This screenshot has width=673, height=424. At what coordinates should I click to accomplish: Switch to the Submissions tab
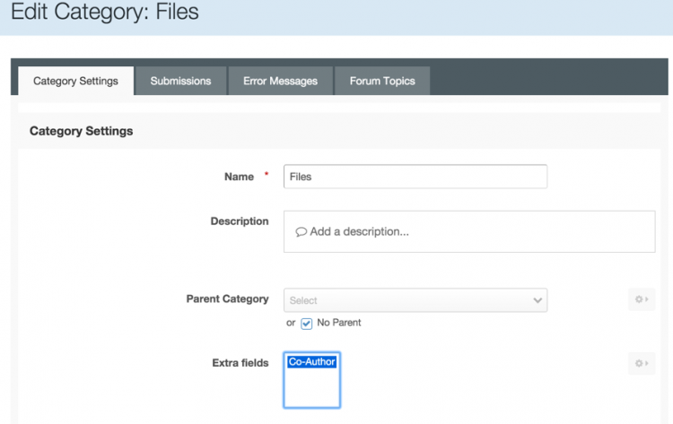[x=180, y=81]
